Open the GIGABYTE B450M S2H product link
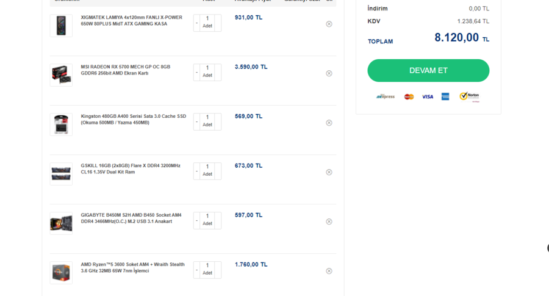The image size is (549, 296). pyautogui.click(x=131, y=218)
